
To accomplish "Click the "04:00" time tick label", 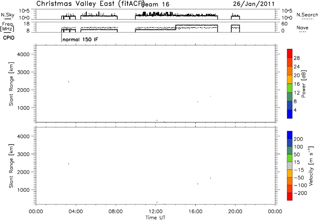I will pyautogui.click(x=76, y=212).
